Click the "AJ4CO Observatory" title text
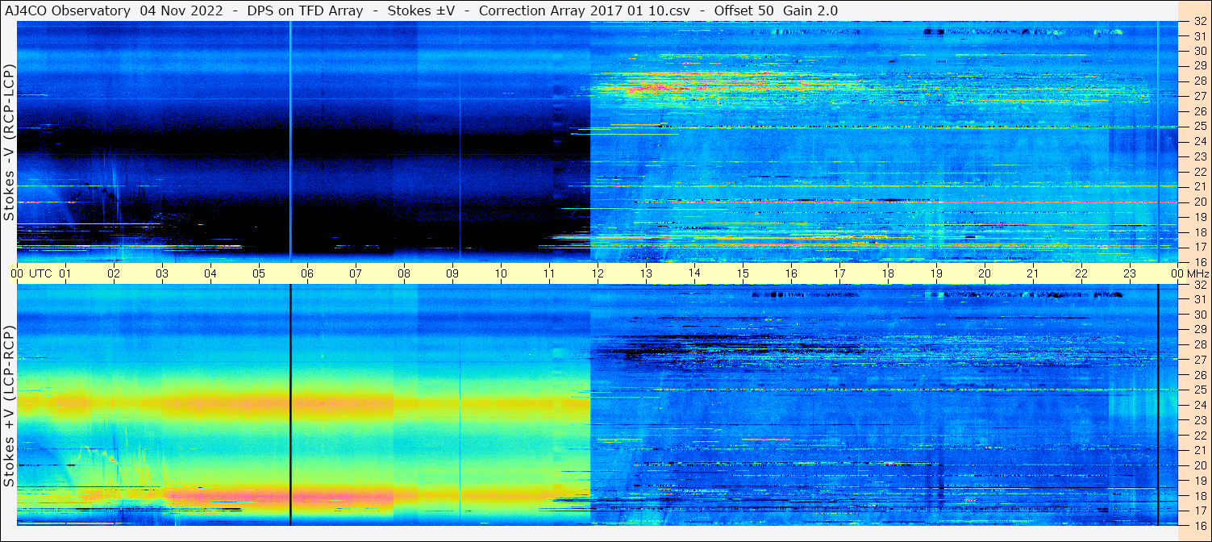Screen dimensions: 1212x542 (x=69, y=10)
